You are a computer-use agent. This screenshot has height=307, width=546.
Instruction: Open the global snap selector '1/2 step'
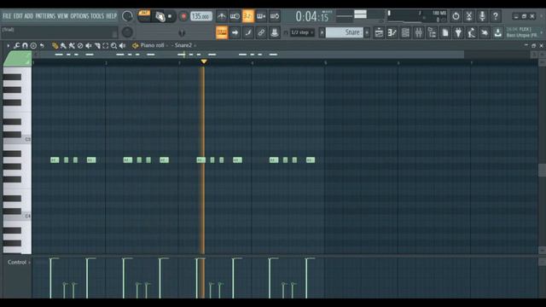pos(301,32)
